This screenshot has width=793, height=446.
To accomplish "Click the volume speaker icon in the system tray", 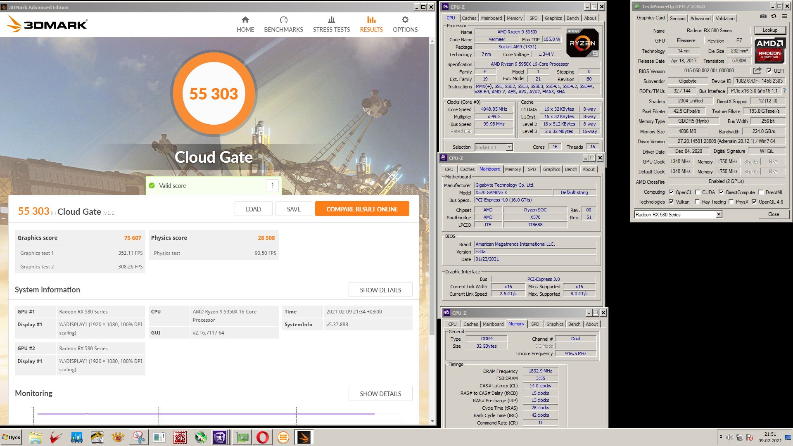I will [730, 437].
